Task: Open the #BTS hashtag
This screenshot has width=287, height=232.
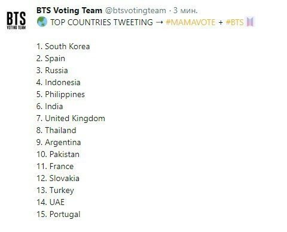Action: 235,22
